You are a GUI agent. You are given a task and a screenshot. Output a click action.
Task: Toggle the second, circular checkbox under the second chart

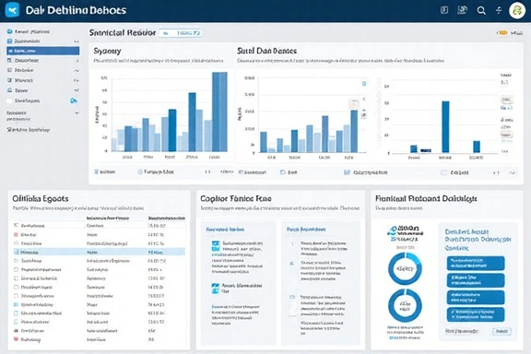click(283, 172)
